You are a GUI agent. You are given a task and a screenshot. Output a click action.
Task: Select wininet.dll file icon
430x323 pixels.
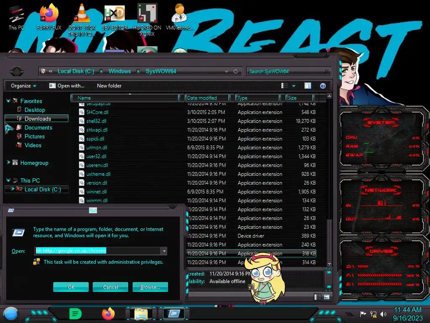pyautogui.click(x=81, y=191)
